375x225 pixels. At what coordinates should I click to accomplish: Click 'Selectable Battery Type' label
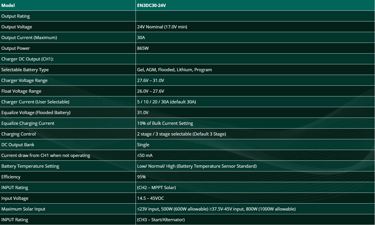[25, 70]
